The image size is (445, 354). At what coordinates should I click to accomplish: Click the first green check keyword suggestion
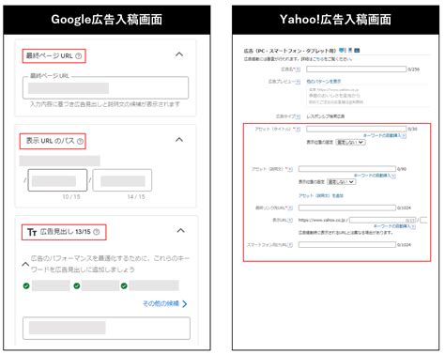[x=26, y=285]
